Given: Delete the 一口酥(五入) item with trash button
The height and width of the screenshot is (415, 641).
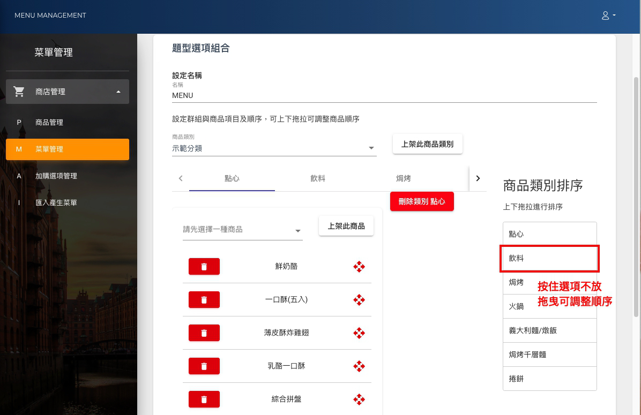Looking at the screenshot, I should (204, 300).
